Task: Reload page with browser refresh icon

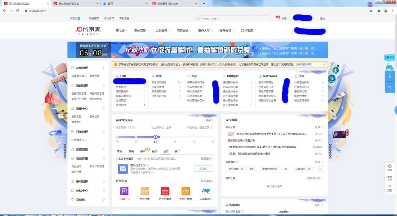Action: point(18,11)
